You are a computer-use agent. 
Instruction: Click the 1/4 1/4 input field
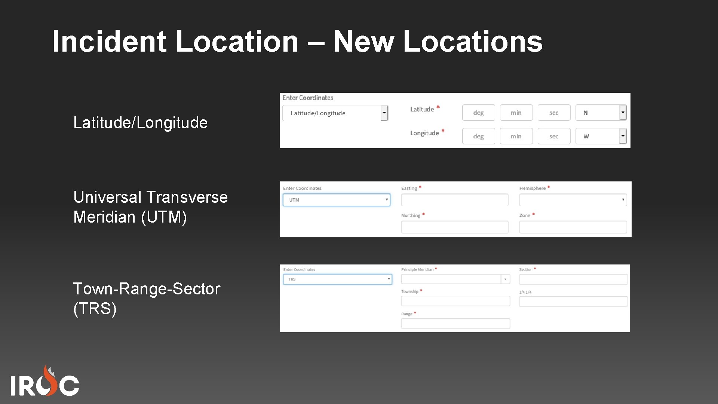pyautogui.click(x=573, y=301)
